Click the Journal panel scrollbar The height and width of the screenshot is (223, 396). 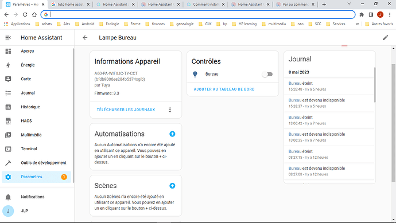click(x=375, y=85)
